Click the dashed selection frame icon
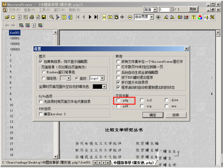The image size is (223, 168). 25,17
